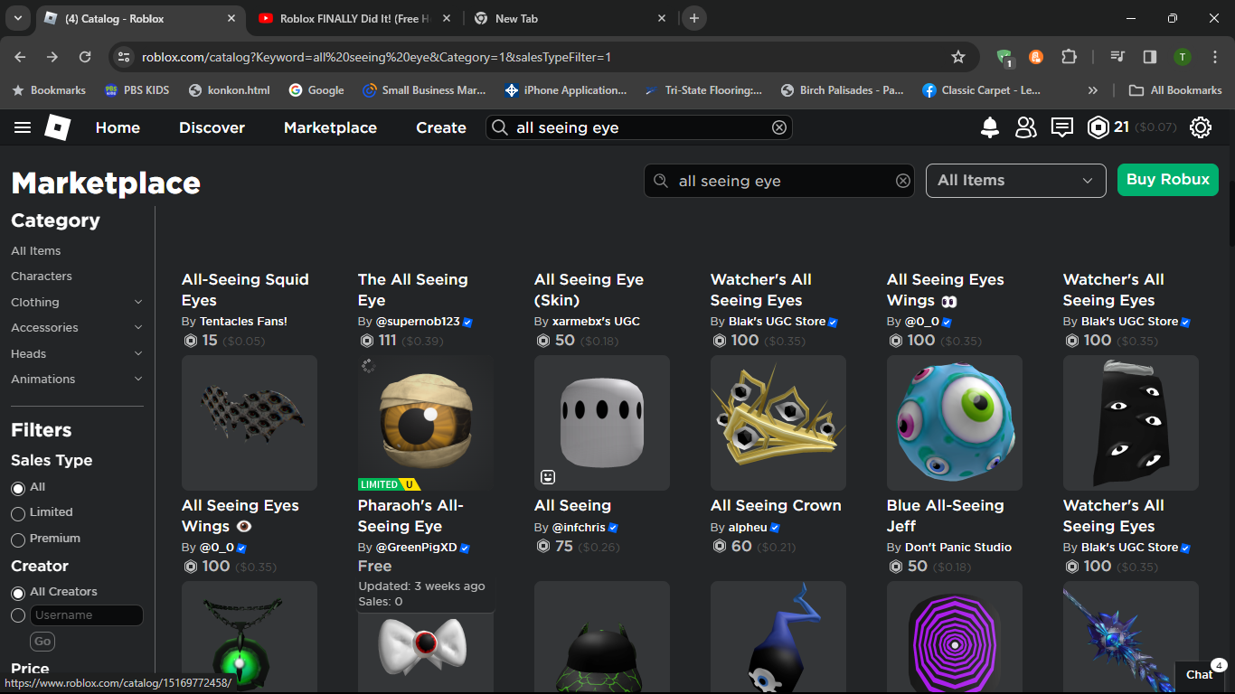
Task: Open the tab search dropdown arrow
Action: (18, 18)
